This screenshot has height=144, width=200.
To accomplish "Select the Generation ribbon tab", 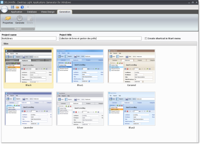I will 65,12.
